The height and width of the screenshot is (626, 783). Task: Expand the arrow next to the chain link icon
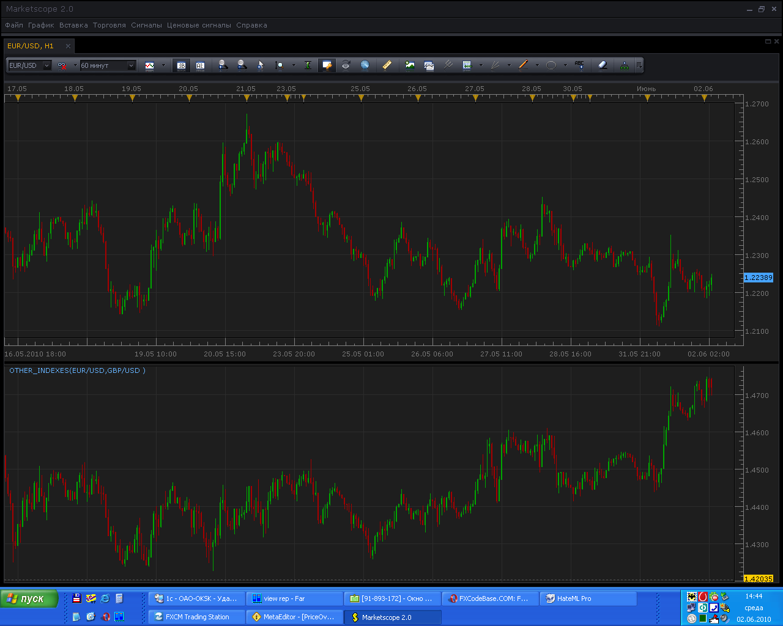[x=75, y=65]
